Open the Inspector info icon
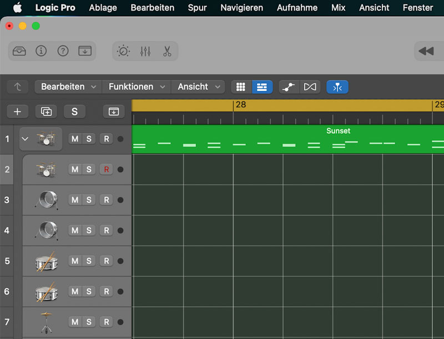444x339 pixels. click(41, 51)
